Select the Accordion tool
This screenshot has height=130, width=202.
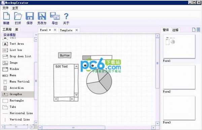(x=18, y=88)
